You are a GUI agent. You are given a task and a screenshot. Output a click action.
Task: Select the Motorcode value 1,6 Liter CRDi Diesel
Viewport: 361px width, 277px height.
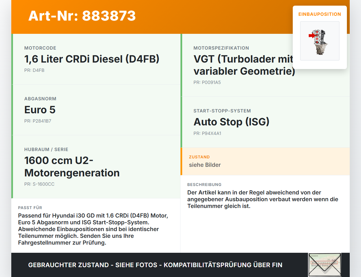point(92,59)
